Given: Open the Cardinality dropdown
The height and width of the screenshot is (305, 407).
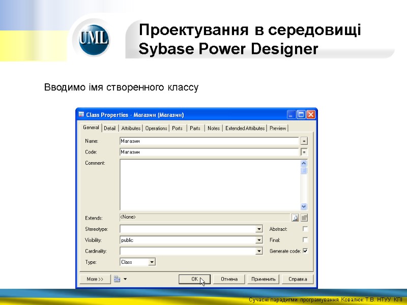Looking at the screenshot, I should point(259,251).
